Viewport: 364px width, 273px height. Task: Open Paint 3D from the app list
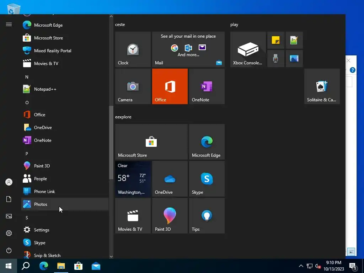coord(65,166)
